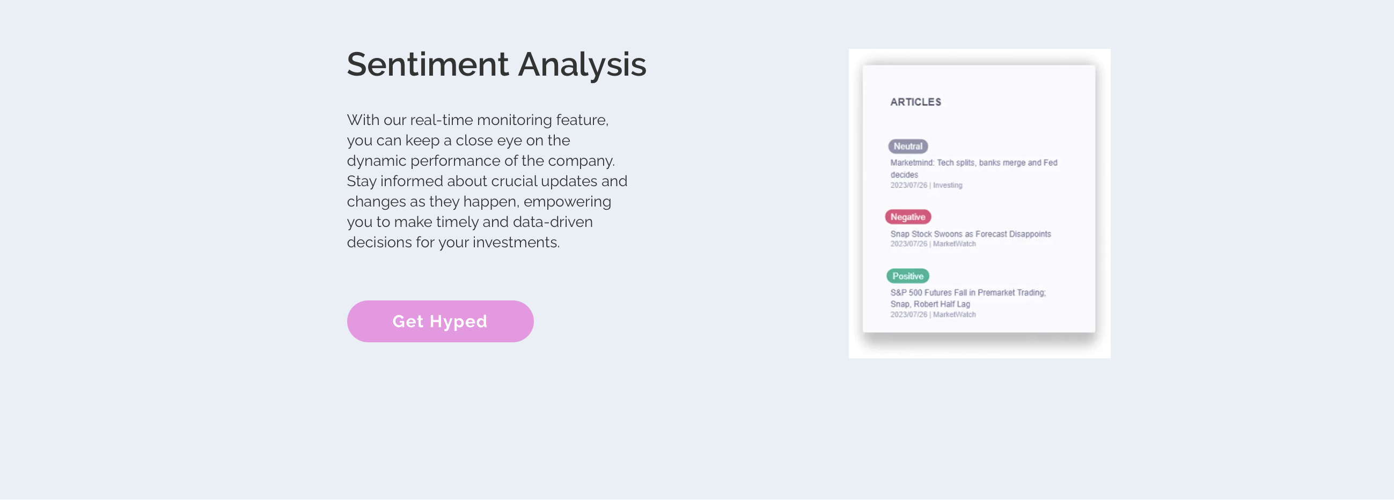Click the Negative sentiment badge
1394x500 pixels.
pos(907,217)
